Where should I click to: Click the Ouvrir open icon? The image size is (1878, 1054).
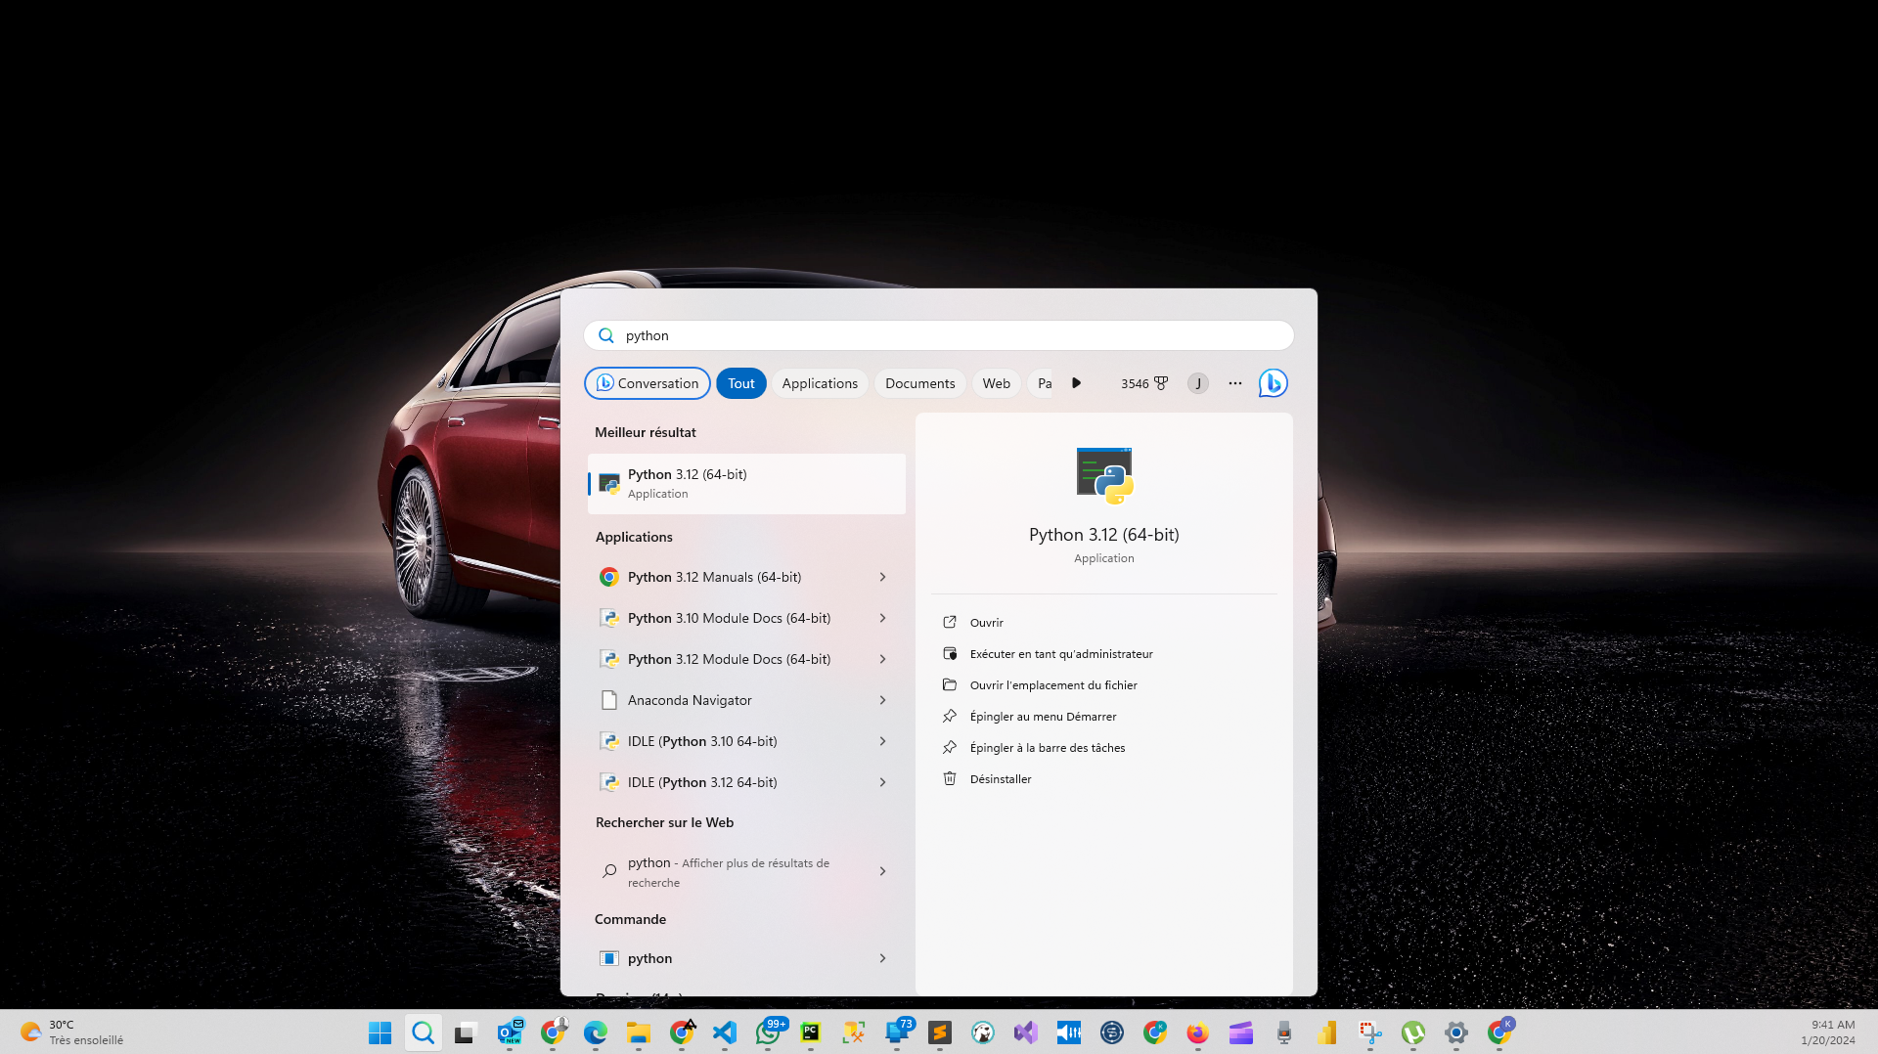[x=950, y=623]
